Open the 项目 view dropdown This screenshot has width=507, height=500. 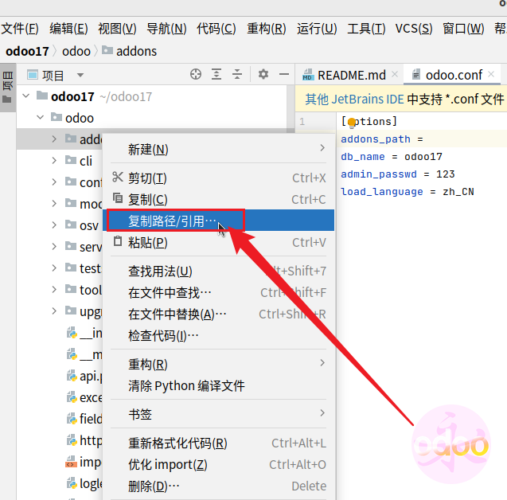pyautogui.click(x=80, y=76)
